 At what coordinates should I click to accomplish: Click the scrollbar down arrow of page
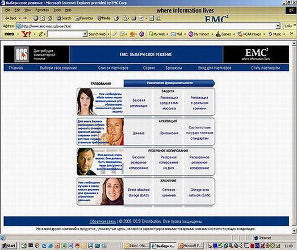pos(294,231)
